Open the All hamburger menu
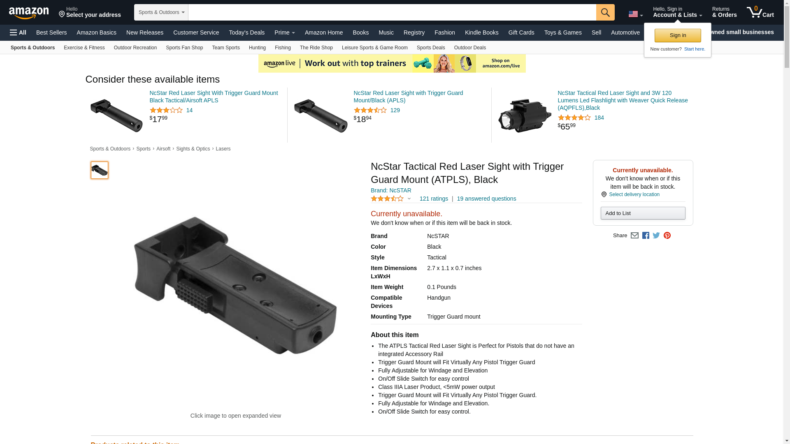This screenshot has height=444, width=790. coord(18,32)
